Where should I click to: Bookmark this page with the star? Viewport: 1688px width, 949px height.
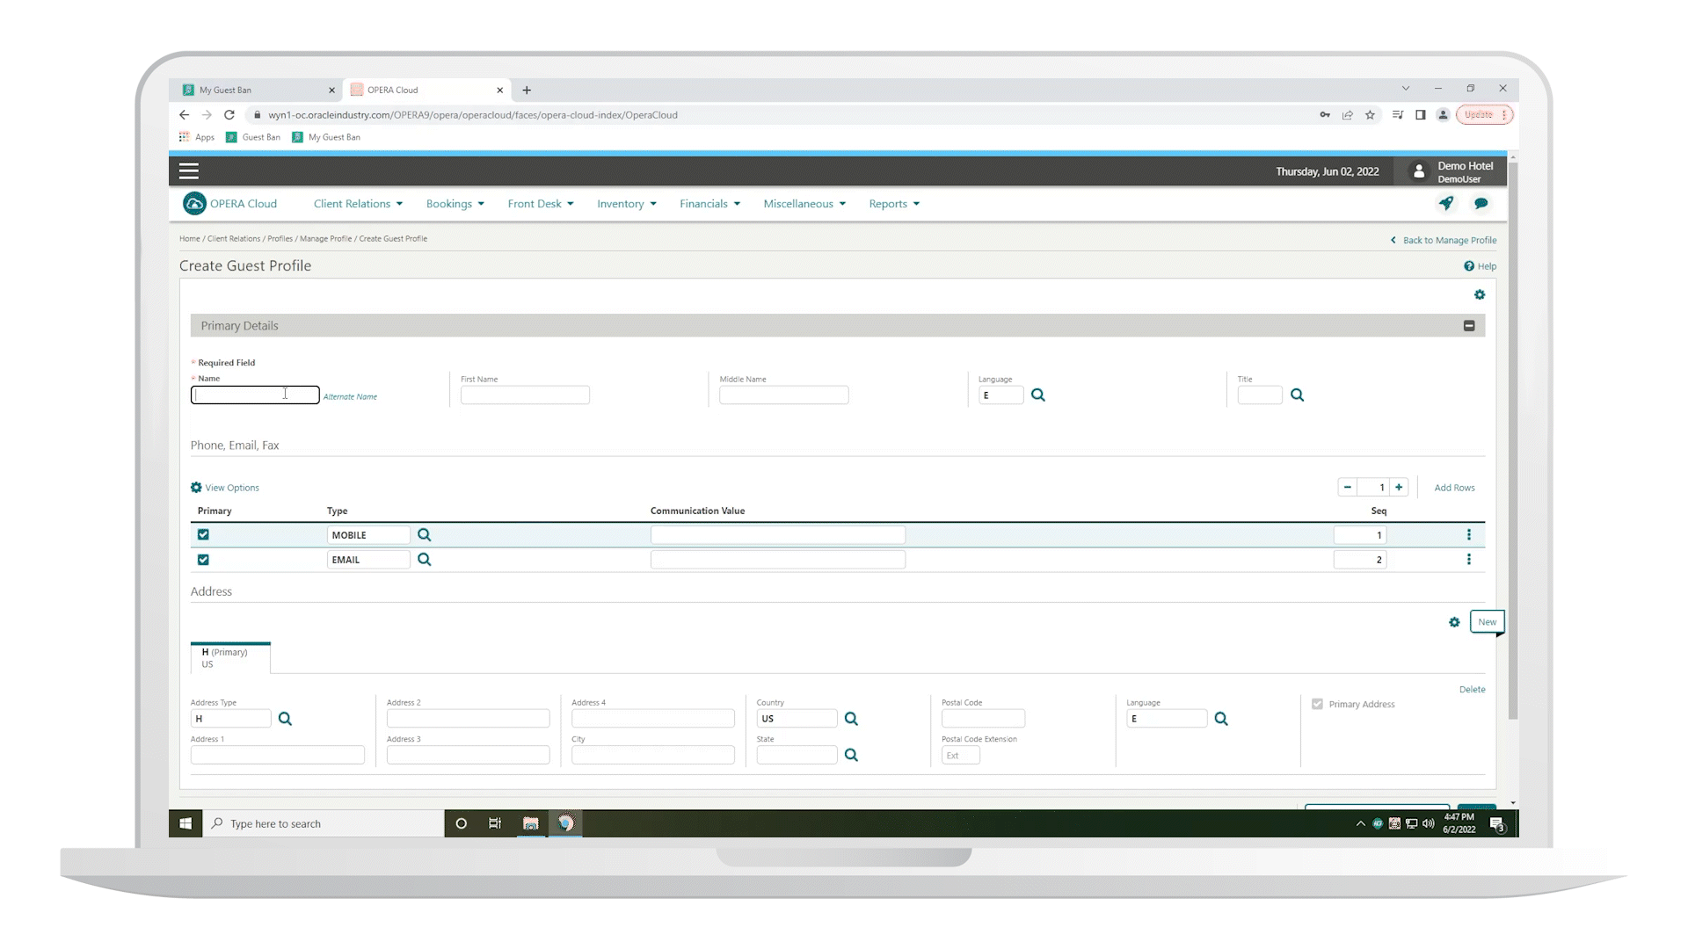[1370, 115]
